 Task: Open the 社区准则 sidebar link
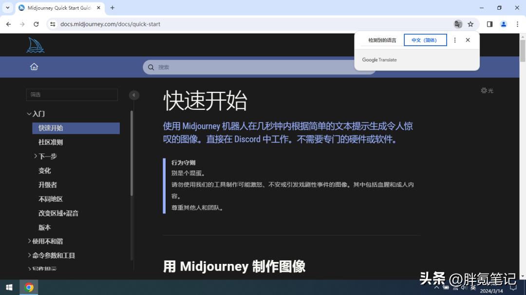(x=52, y=142)
